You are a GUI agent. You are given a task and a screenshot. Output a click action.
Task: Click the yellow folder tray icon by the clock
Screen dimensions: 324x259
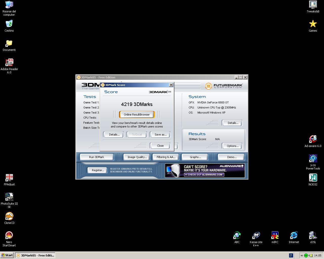311,255
